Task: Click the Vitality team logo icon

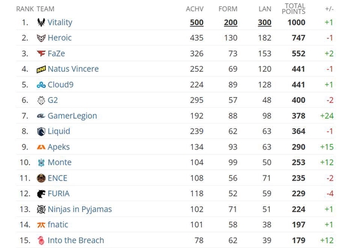Action: point(41,22)
